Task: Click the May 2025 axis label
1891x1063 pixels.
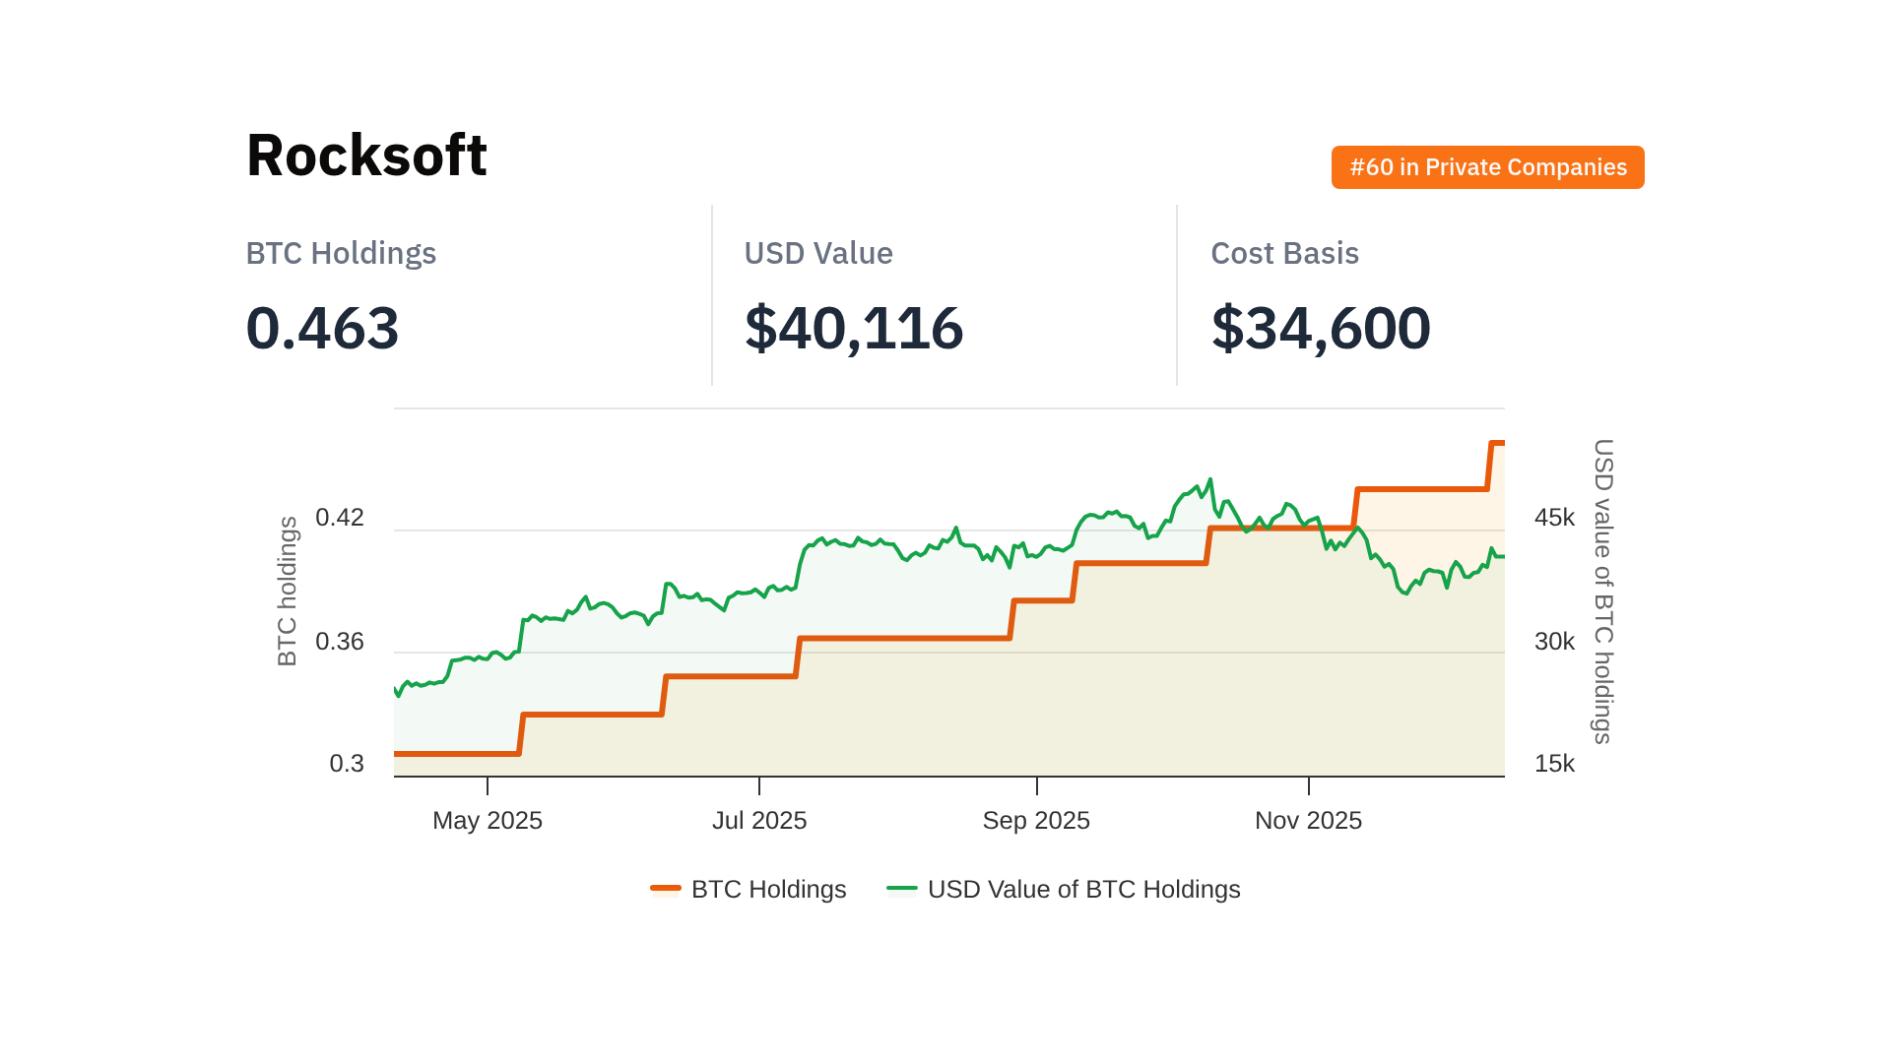Action: tap(488, 820)
